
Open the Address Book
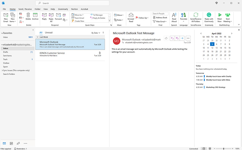(x=160, y=18)
